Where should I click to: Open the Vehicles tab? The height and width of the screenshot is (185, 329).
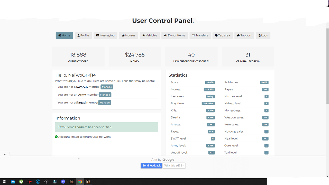[x=150, y=35]
